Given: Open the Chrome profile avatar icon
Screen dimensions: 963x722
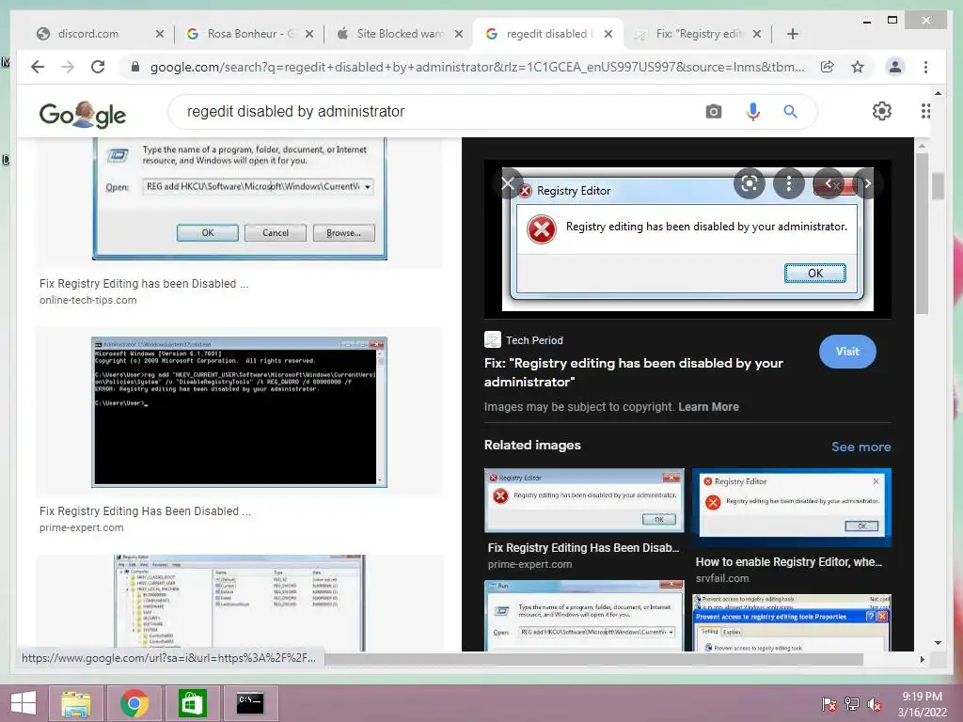Looking at the screenshot, I should (895, 67).
